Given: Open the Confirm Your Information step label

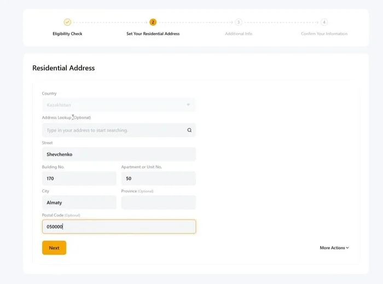Looking at the screenshot, I should (324, 34).
